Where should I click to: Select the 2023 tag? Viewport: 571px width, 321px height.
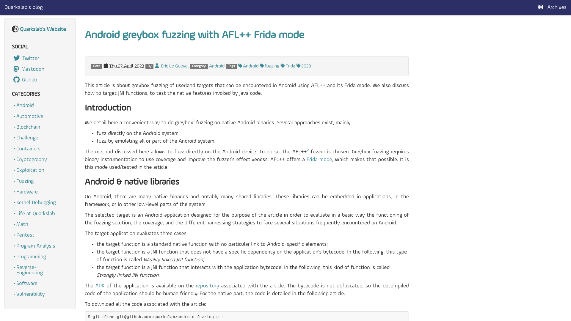click(306, 66)
